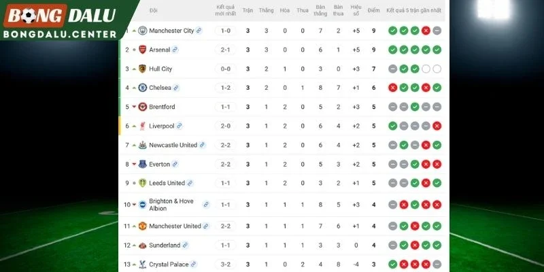Click the Hull City crest icon
The width and height of the screenshot is (544, 272).
pyautogui.click(x=143, y=69)
